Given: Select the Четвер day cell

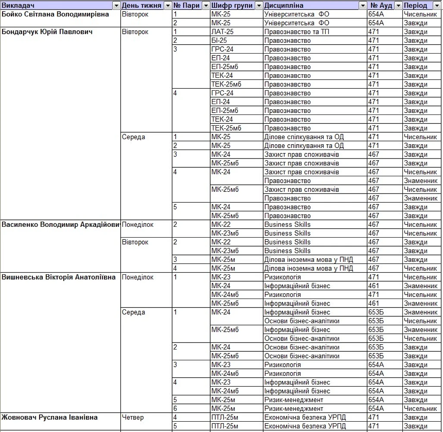Looking at the screenshot, I should tap(133, 417).
